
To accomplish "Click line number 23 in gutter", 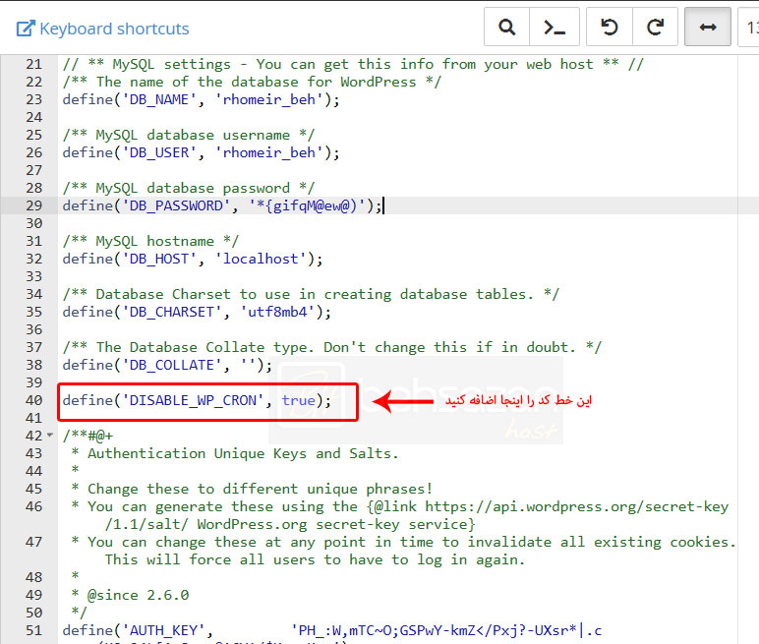I will click(33, 99).
